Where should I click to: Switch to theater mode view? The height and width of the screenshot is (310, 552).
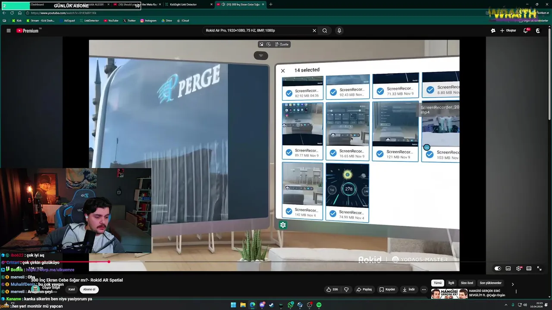tap(529, 269)
